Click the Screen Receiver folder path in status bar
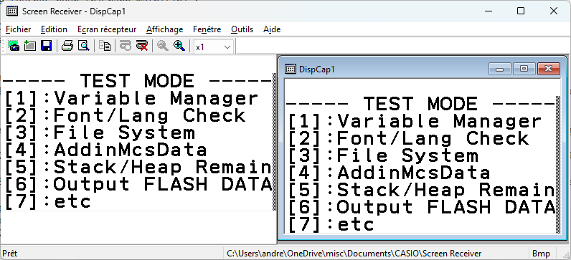Viewport: 571px width, 260px height. pos(354,254)
